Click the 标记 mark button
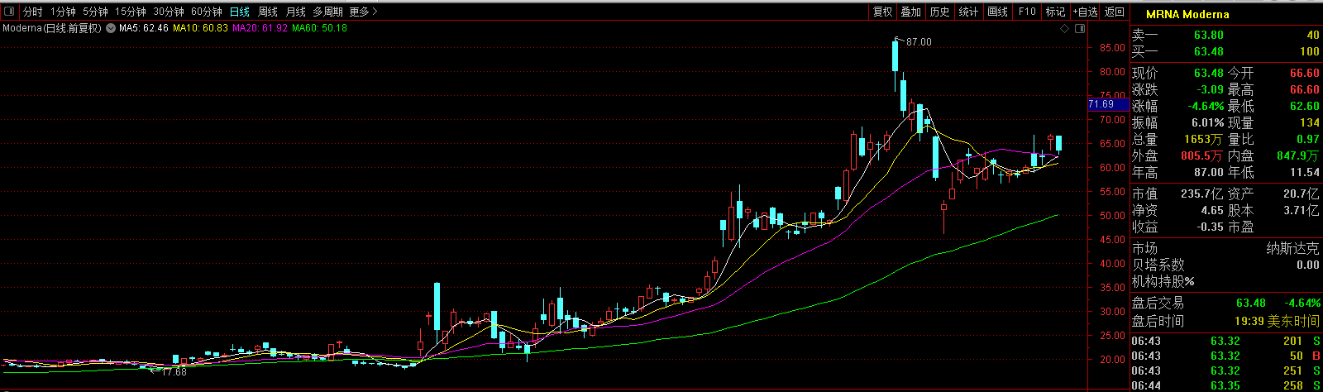 (x=1055, y=12)
